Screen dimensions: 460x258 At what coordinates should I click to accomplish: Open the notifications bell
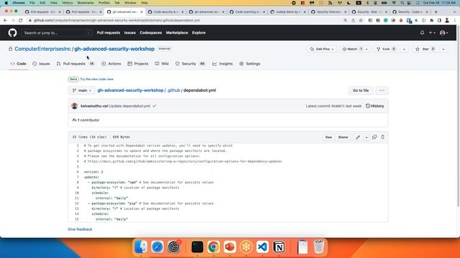422,33
